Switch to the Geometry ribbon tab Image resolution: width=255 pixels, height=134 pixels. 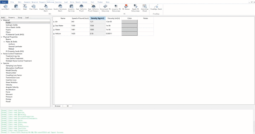(27, 2)
